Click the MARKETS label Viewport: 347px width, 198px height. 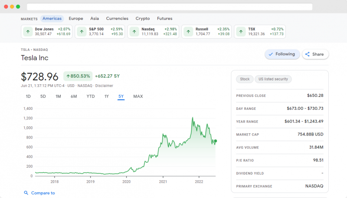29,19
